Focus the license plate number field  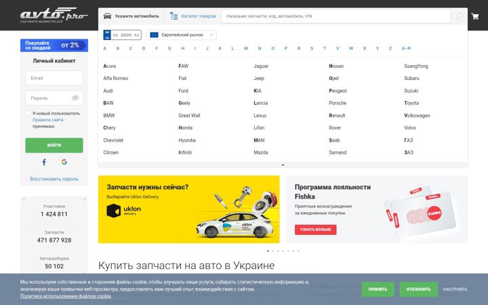pyautogui.click(x=126, y=35)
